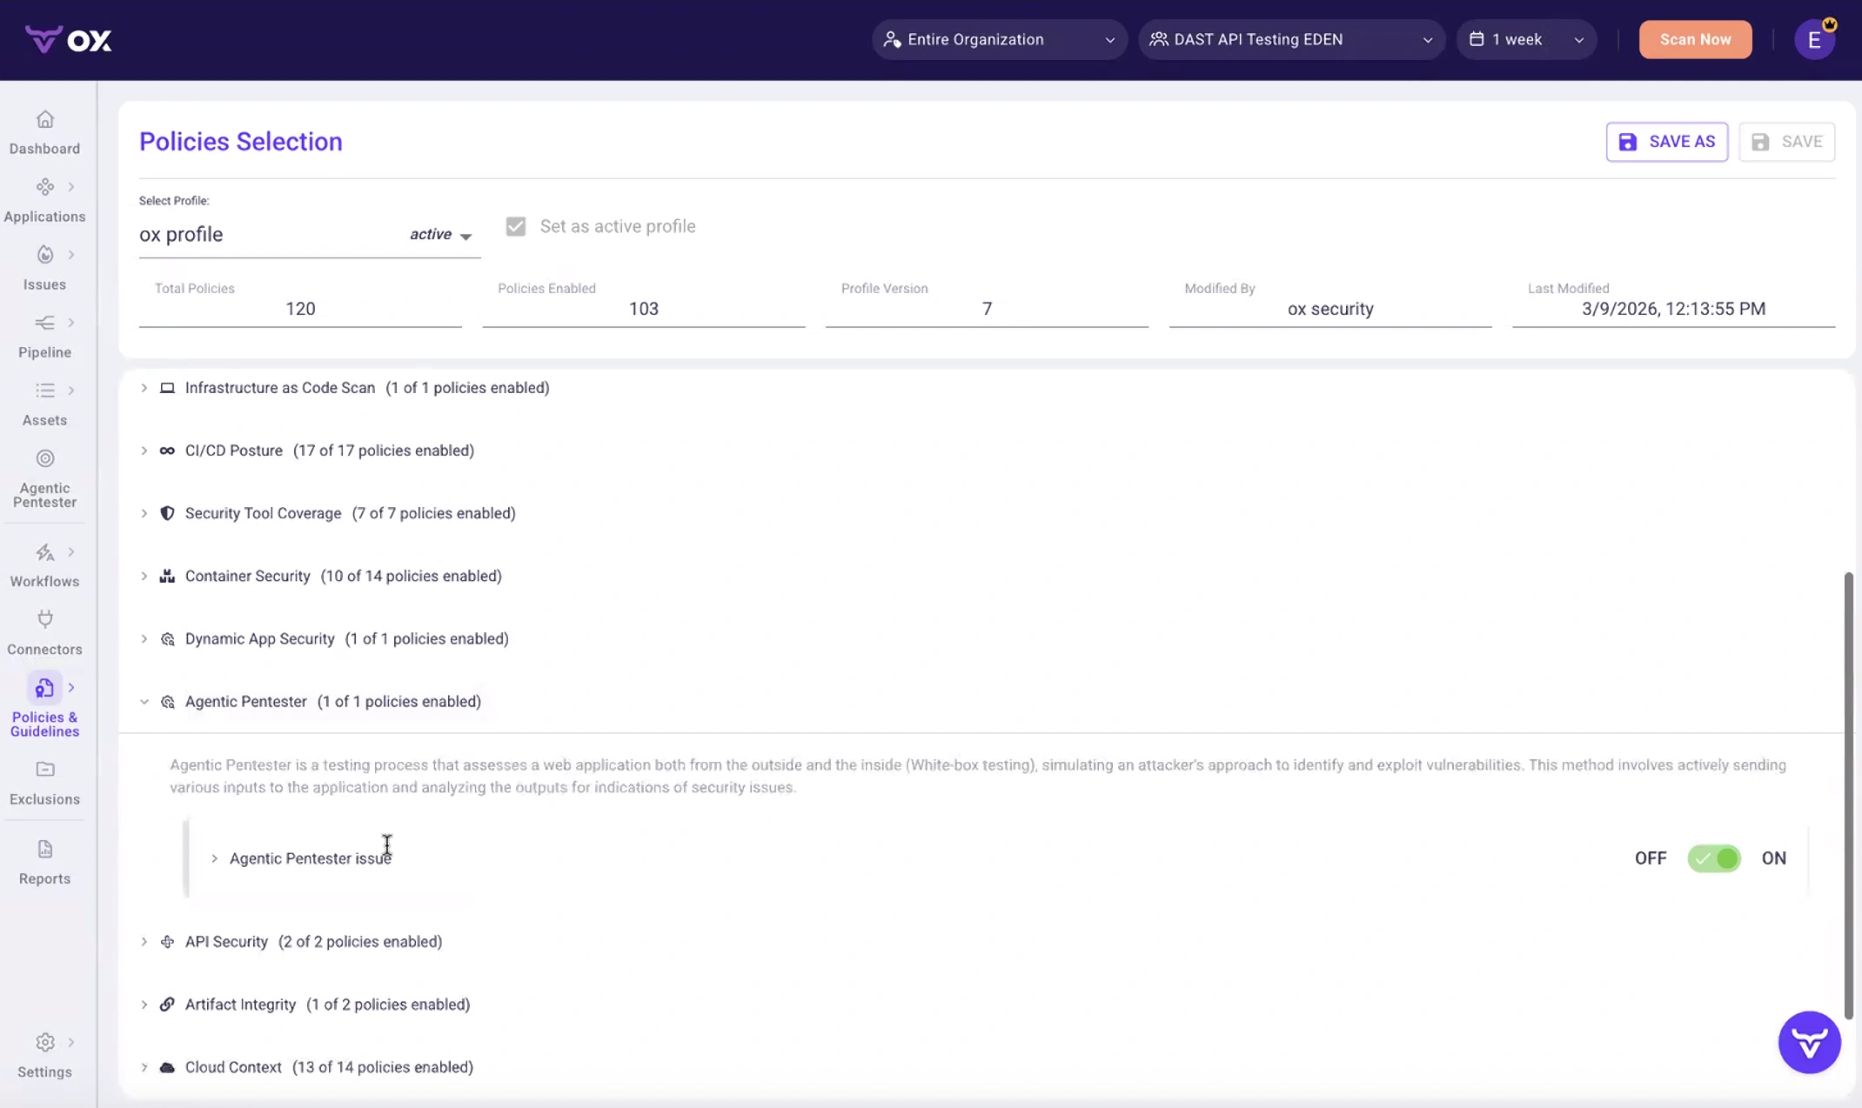
Task: Click the API Security icon
Action: click(x=167, y=942)
